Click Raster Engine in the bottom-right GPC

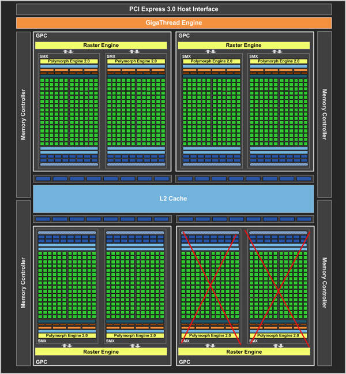[245, 351]
